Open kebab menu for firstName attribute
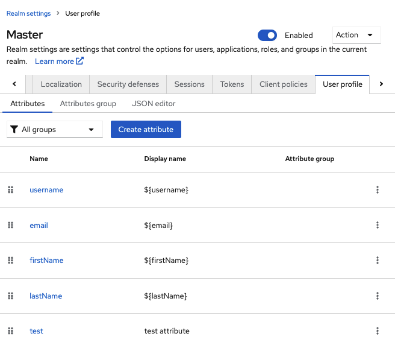 [x=378, y=261]
